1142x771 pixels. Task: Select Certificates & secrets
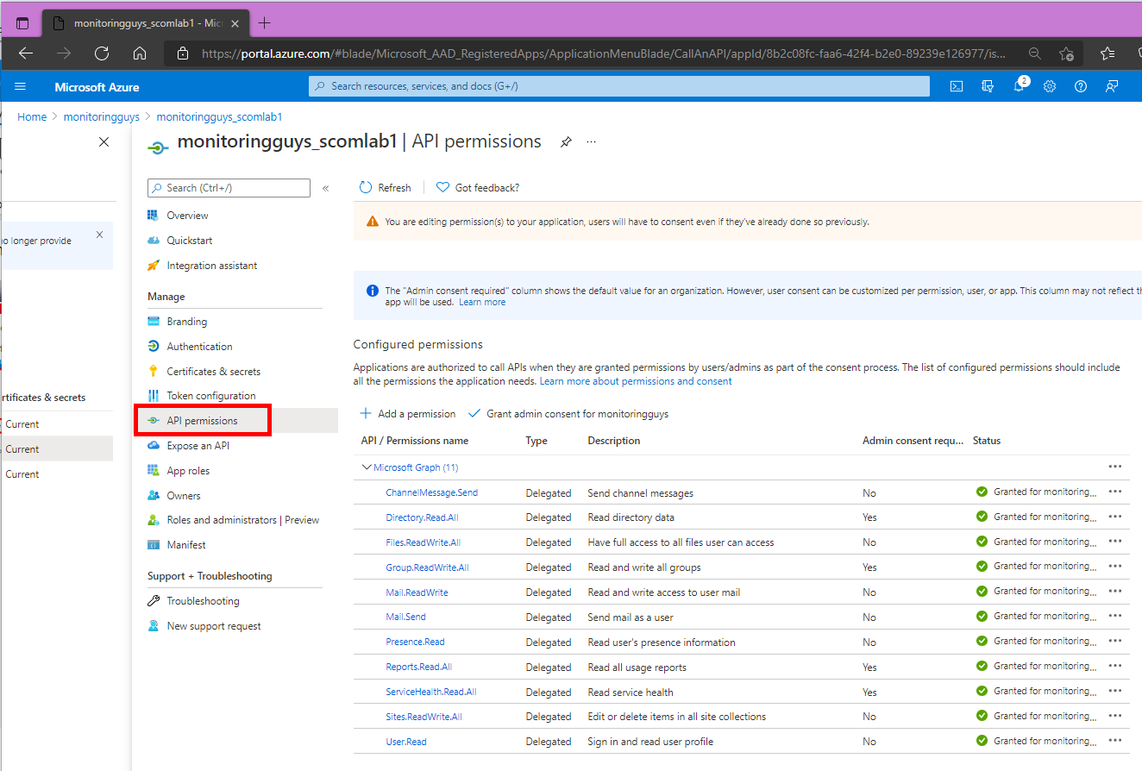pos(211,371)
